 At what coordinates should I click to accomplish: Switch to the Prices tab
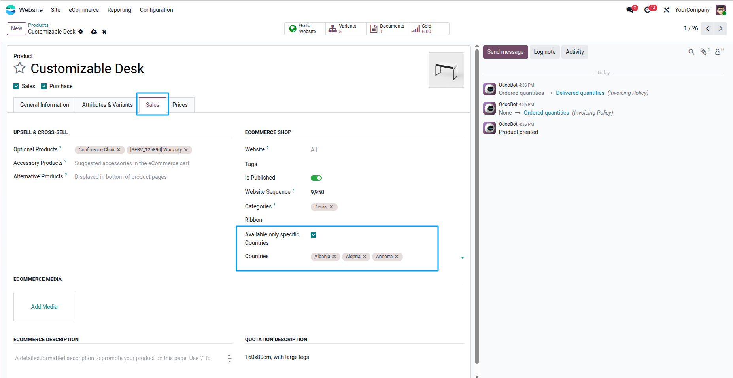pyautogui.click(x=180, y=105)
